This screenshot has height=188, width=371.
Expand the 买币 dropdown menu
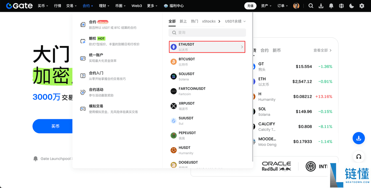(43, 6)
